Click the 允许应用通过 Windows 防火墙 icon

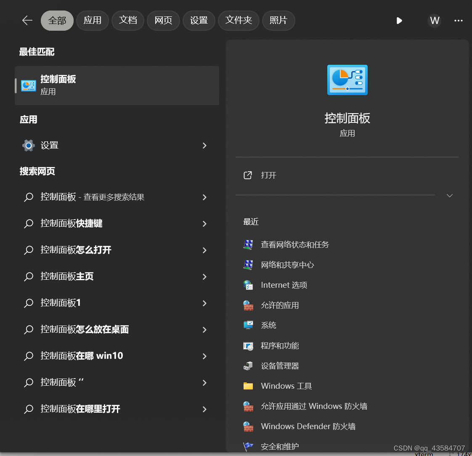pyautogui.click(x=248, y=406)
